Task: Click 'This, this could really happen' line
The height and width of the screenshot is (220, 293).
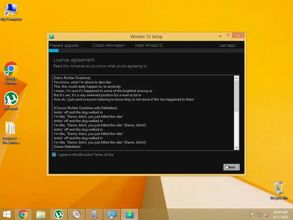Action: 87,87
